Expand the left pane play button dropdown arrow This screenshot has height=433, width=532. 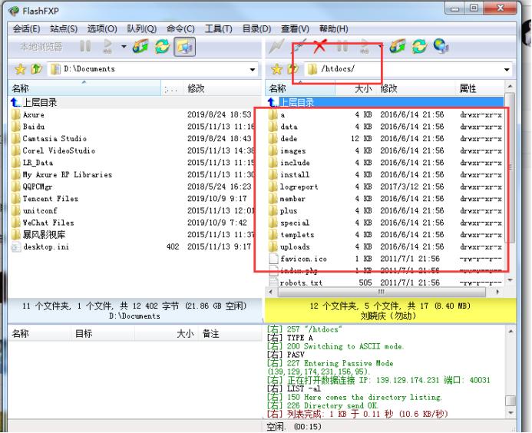[x=124, y=47]
